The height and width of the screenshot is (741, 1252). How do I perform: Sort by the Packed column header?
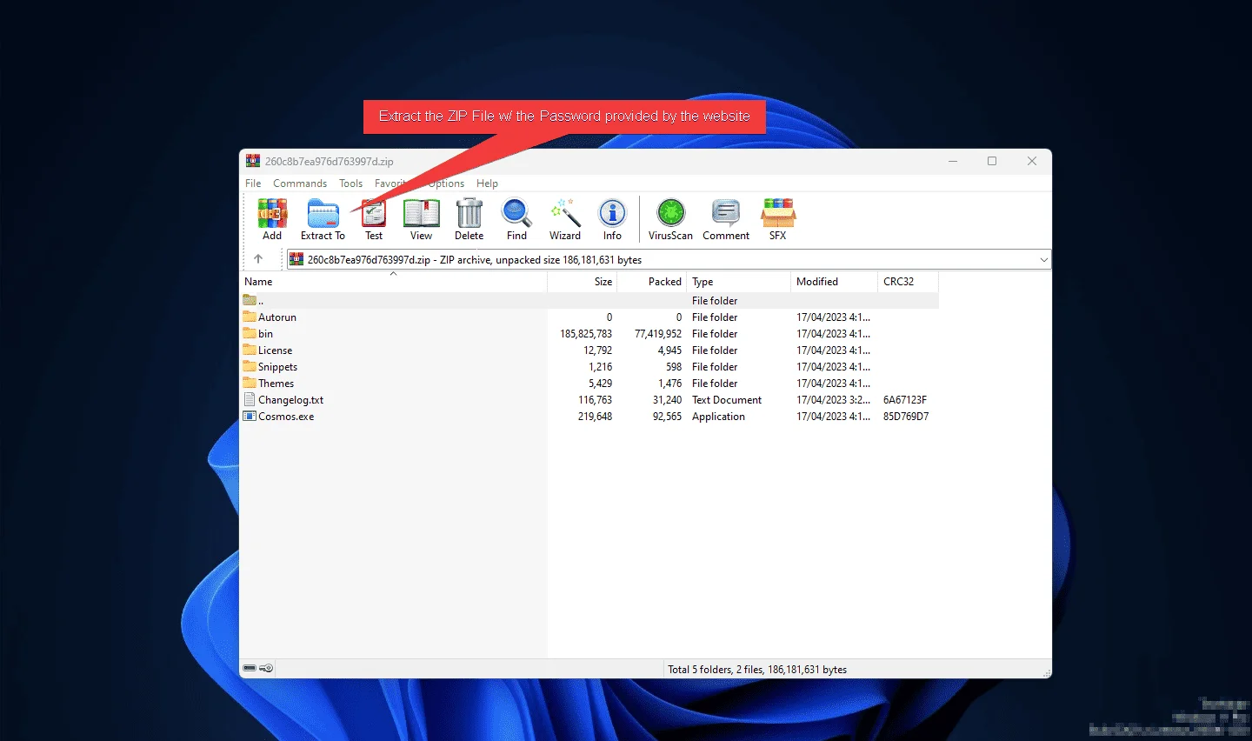(x=652, y=282)
